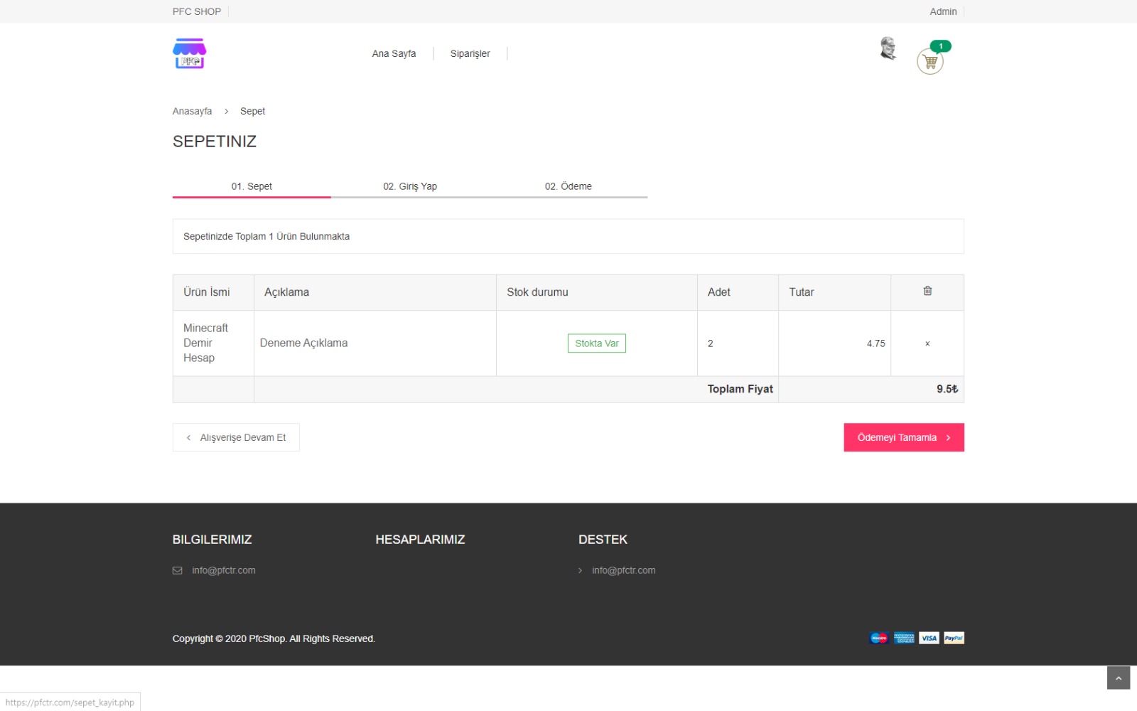
Task: Open Ana Sayfa menu item
Action: click(x=394, y=53)
